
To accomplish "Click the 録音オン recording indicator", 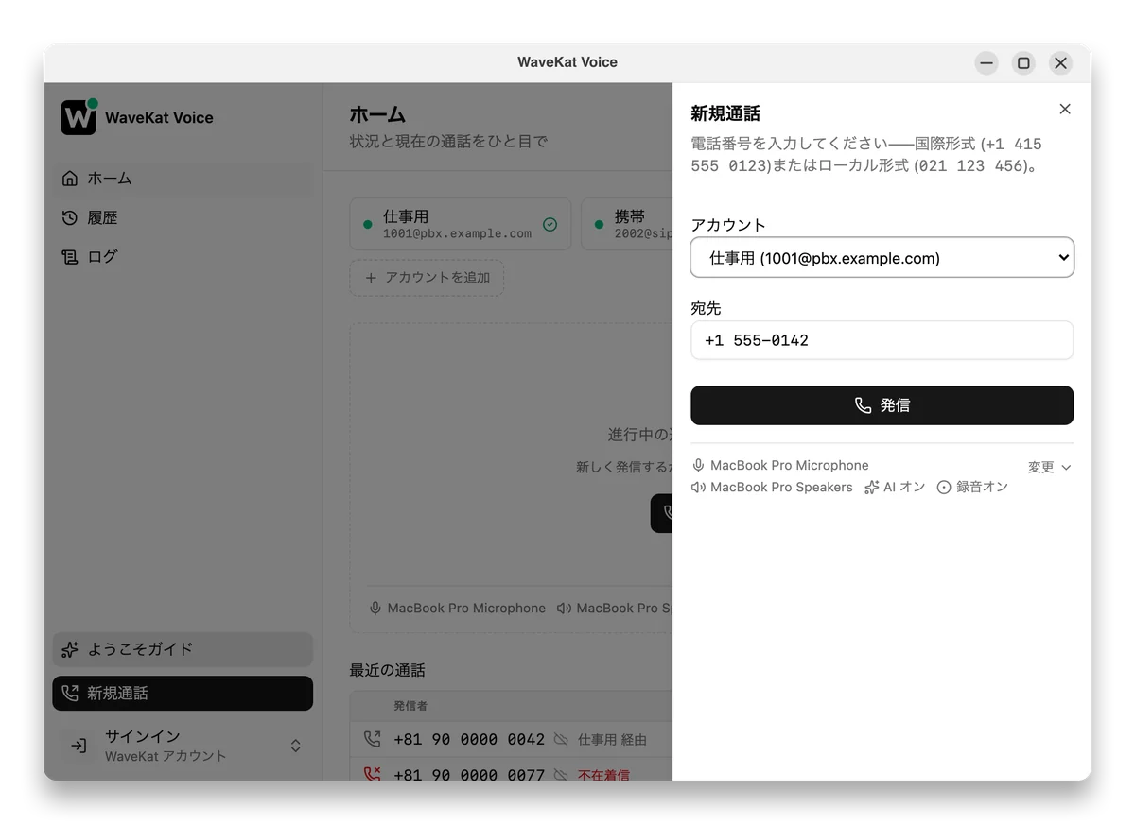I will point(972,487).
